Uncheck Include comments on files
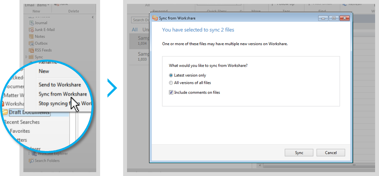The image size is (379, 176). [x=171, y=92]
